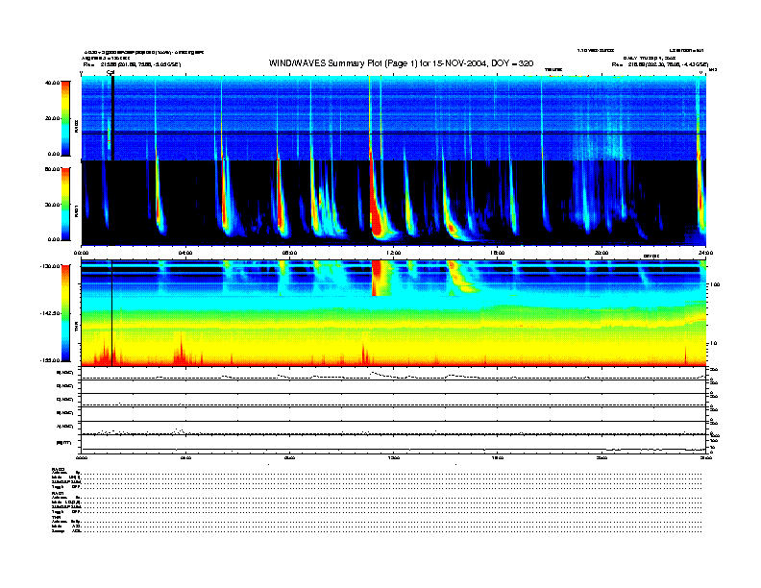Click the 24:00 tick label below RAD1 panel
Image resolution: width=761 pixels, height=588 pixels.
(x=703, y=253)
